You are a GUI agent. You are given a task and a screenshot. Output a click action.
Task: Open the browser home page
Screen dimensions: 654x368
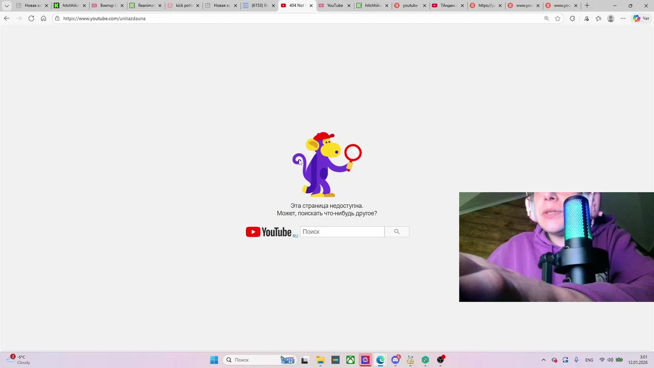(x=43, y=18)
